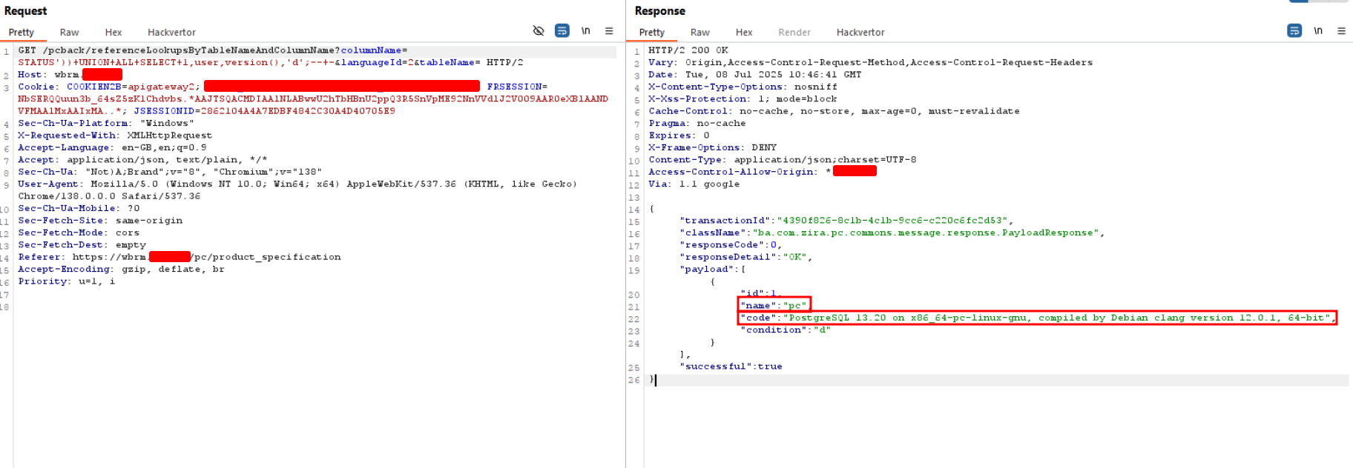The width and height of the screenshot is (1353, 468).
Task: Show non-printable \n characters in Request
Action: [585, 31]
